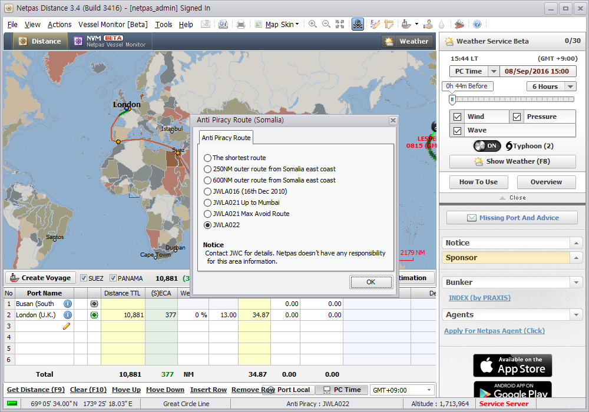The width and height of the screenshot is (589, 412).
Task: Click the Typhoon (2) icon label
Action: tap(530, 146)
